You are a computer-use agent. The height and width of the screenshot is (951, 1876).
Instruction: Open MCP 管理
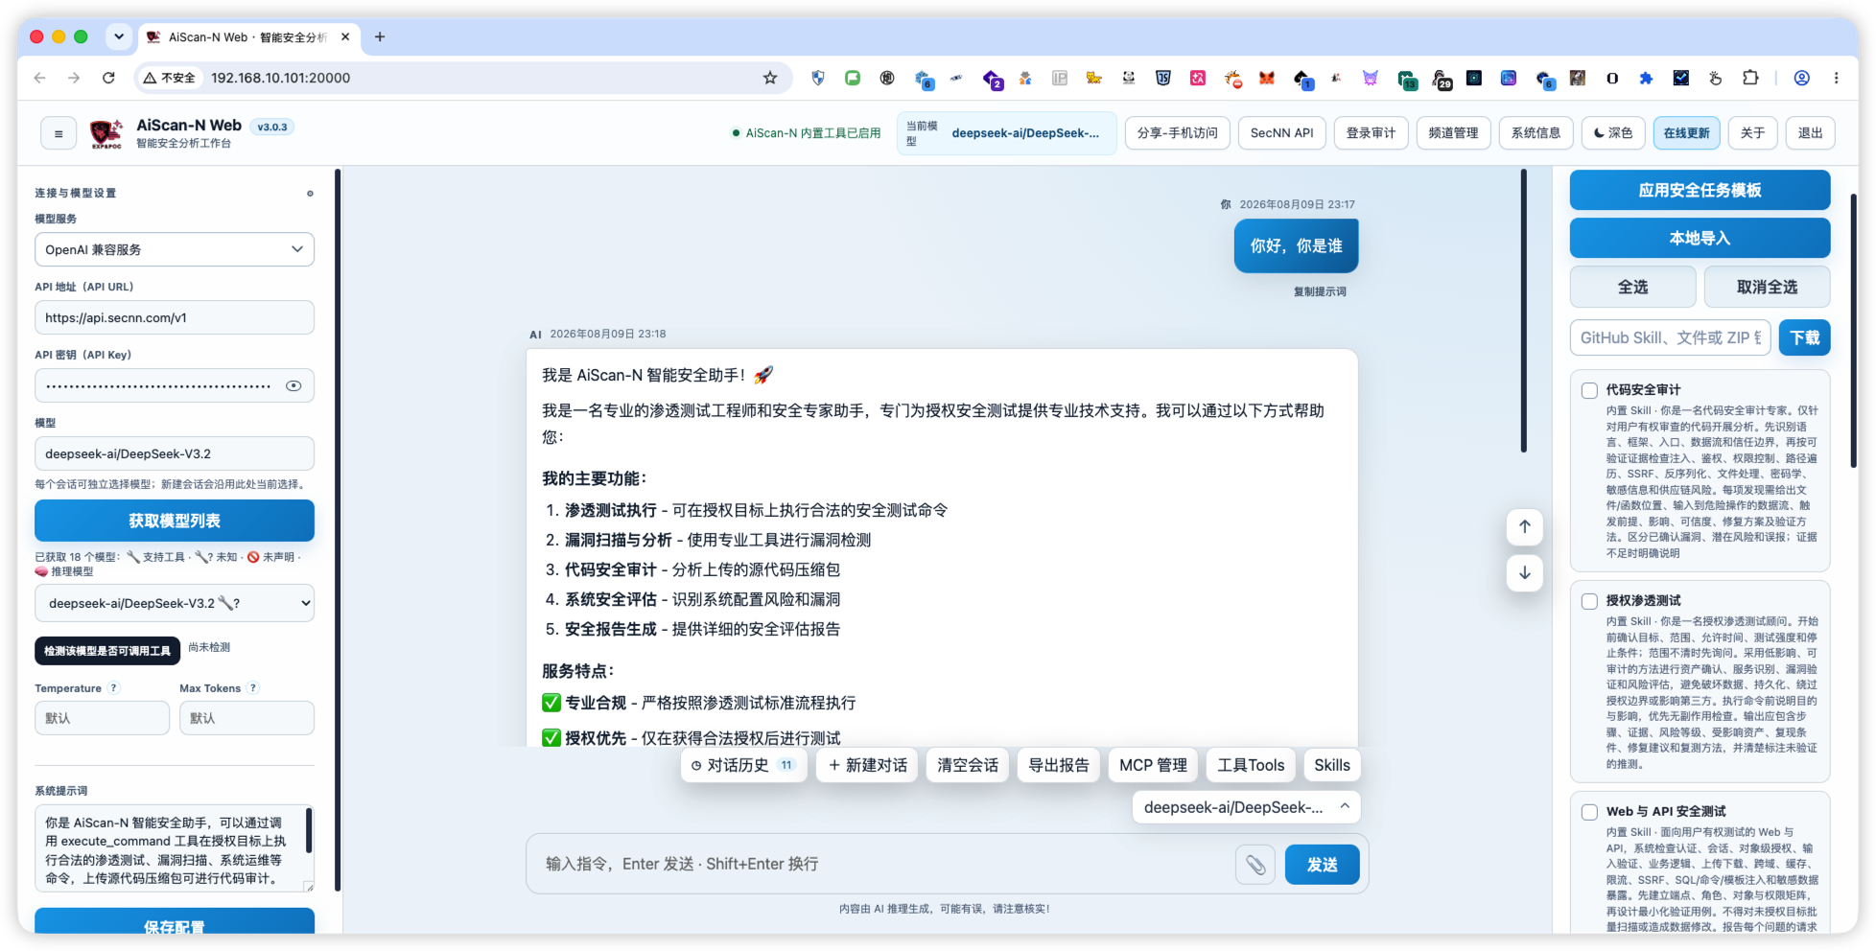point(1153,765)
